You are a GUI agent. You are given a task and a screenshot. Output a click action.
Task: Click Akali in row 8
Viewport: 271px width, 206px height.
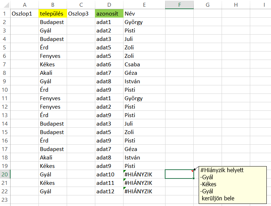coord(53,73)
